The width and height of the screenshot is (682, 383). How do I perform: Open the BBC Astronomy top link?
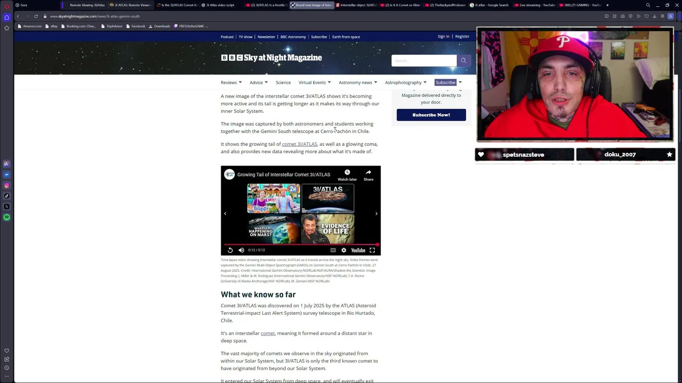click(x=293, y=37)
